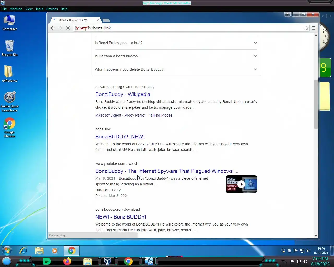Click the running Windows 7 VM taskbar button
The width and height of the screenshot is (334, 267).
pyautogui.click(x=149, y=261)
